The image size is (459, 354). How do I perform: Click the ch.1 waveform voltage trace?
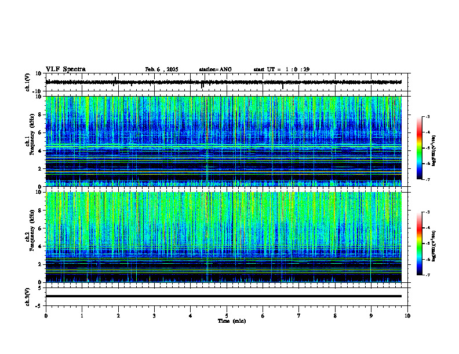tap(224, 82)
